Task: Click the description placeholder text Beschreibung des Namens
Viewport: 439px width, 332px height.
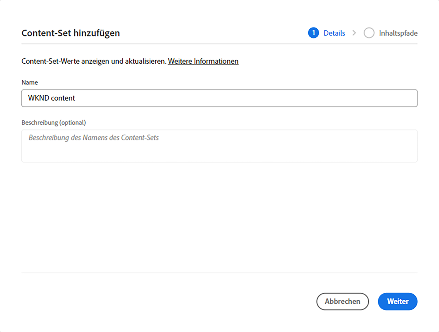Action: coord(94,138)
